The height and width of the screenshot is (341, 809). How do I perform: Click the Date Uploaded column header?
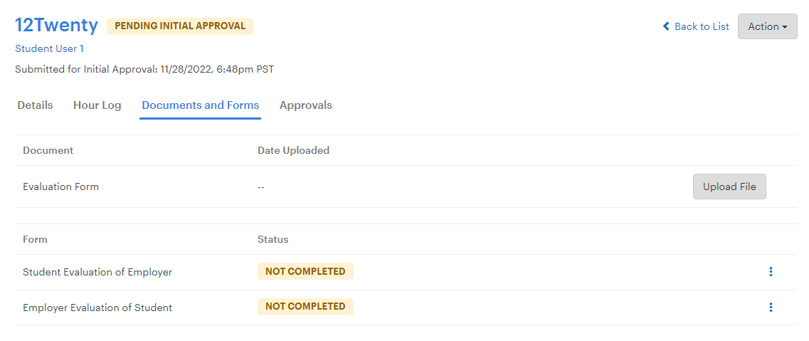point(293,151)
